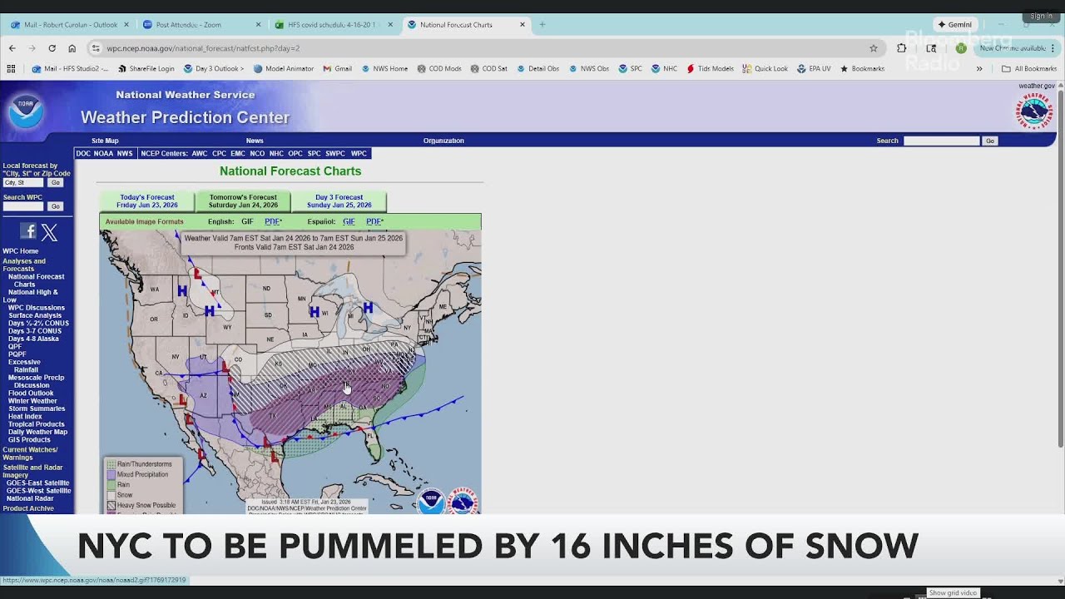Click the Search WPC text field
Viewport: 1065px width, 599px height.
coord(23,206)
